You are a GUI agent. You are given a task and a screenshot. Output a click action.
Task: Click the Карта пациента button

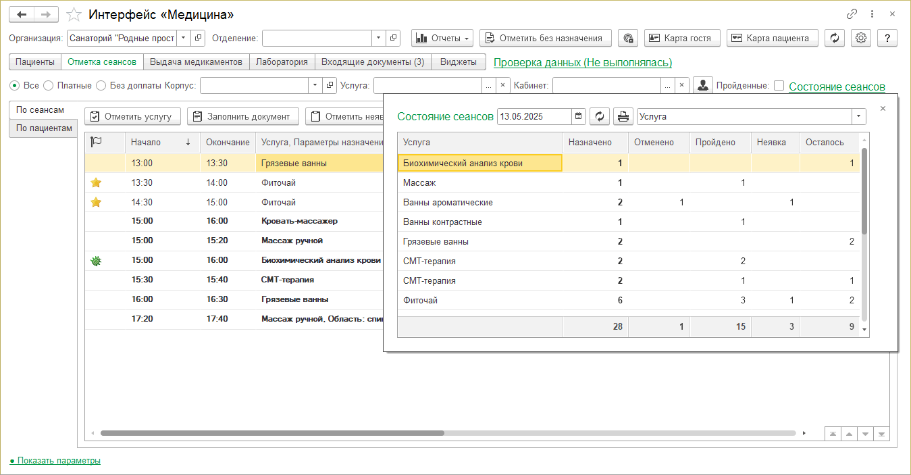click(x=773, y=39)
